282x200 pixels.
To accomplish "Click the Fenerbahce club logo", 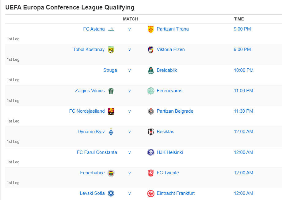I will pyautogui.click(x=111, y=173).
